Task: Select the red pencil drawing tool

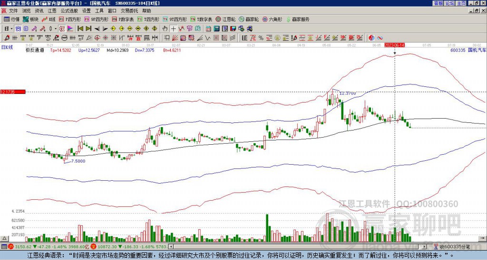Action: pyautogui.click(x=6, y=38)
